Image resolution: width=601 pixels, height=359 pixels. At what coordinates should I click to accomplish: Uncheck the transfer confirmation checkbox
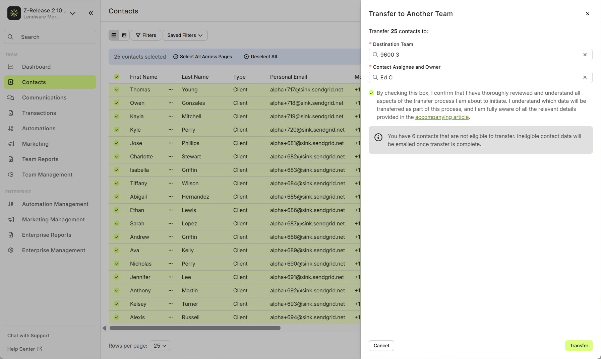[x=371, y=93]
